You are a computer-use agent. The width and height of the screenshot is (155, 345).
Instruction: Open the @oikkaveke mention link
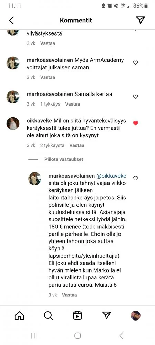pyautogui.click(x=111, y=176)
